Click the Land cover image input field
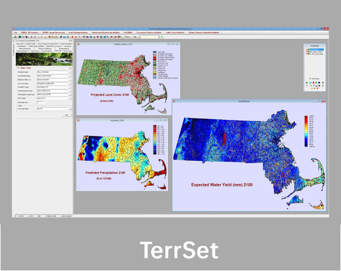Image resolution: width=341 pixels, height=271 pixels. pyautogui.click(x=52, y=84)
